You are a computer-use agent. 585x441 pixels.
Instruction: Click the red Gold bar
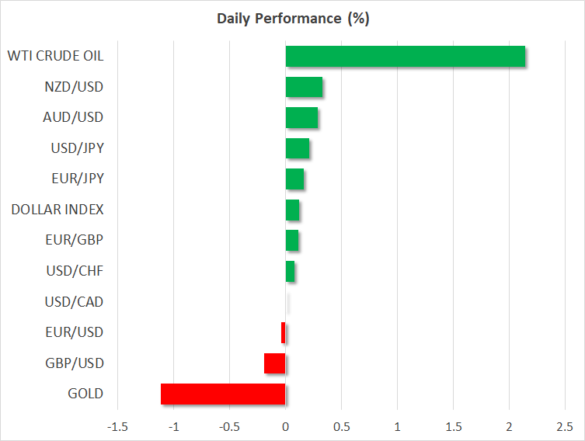tap(223, 394)
